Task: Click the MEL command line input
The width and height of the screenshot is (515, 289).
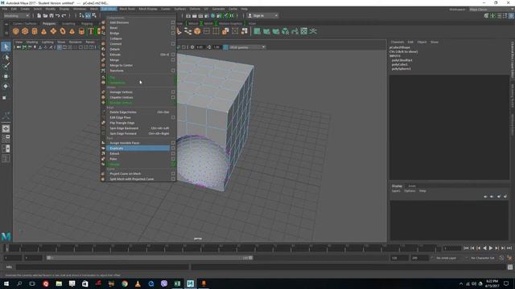Action: tap(102, 267)
